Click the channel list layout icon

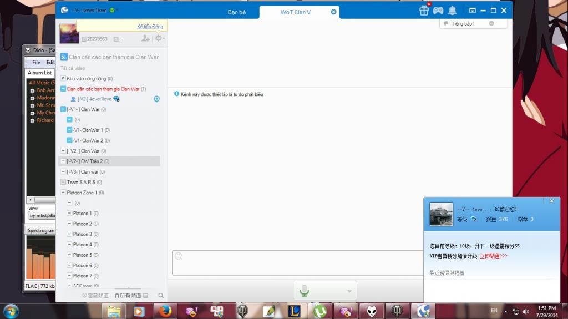pos(146,296)
